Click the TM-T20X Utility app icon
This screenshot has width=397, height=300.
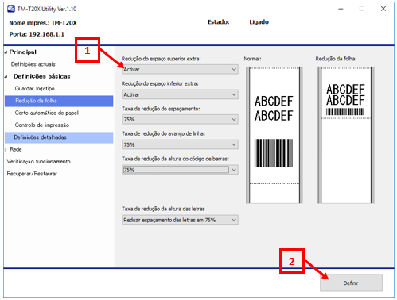click(x=11, y=9)
